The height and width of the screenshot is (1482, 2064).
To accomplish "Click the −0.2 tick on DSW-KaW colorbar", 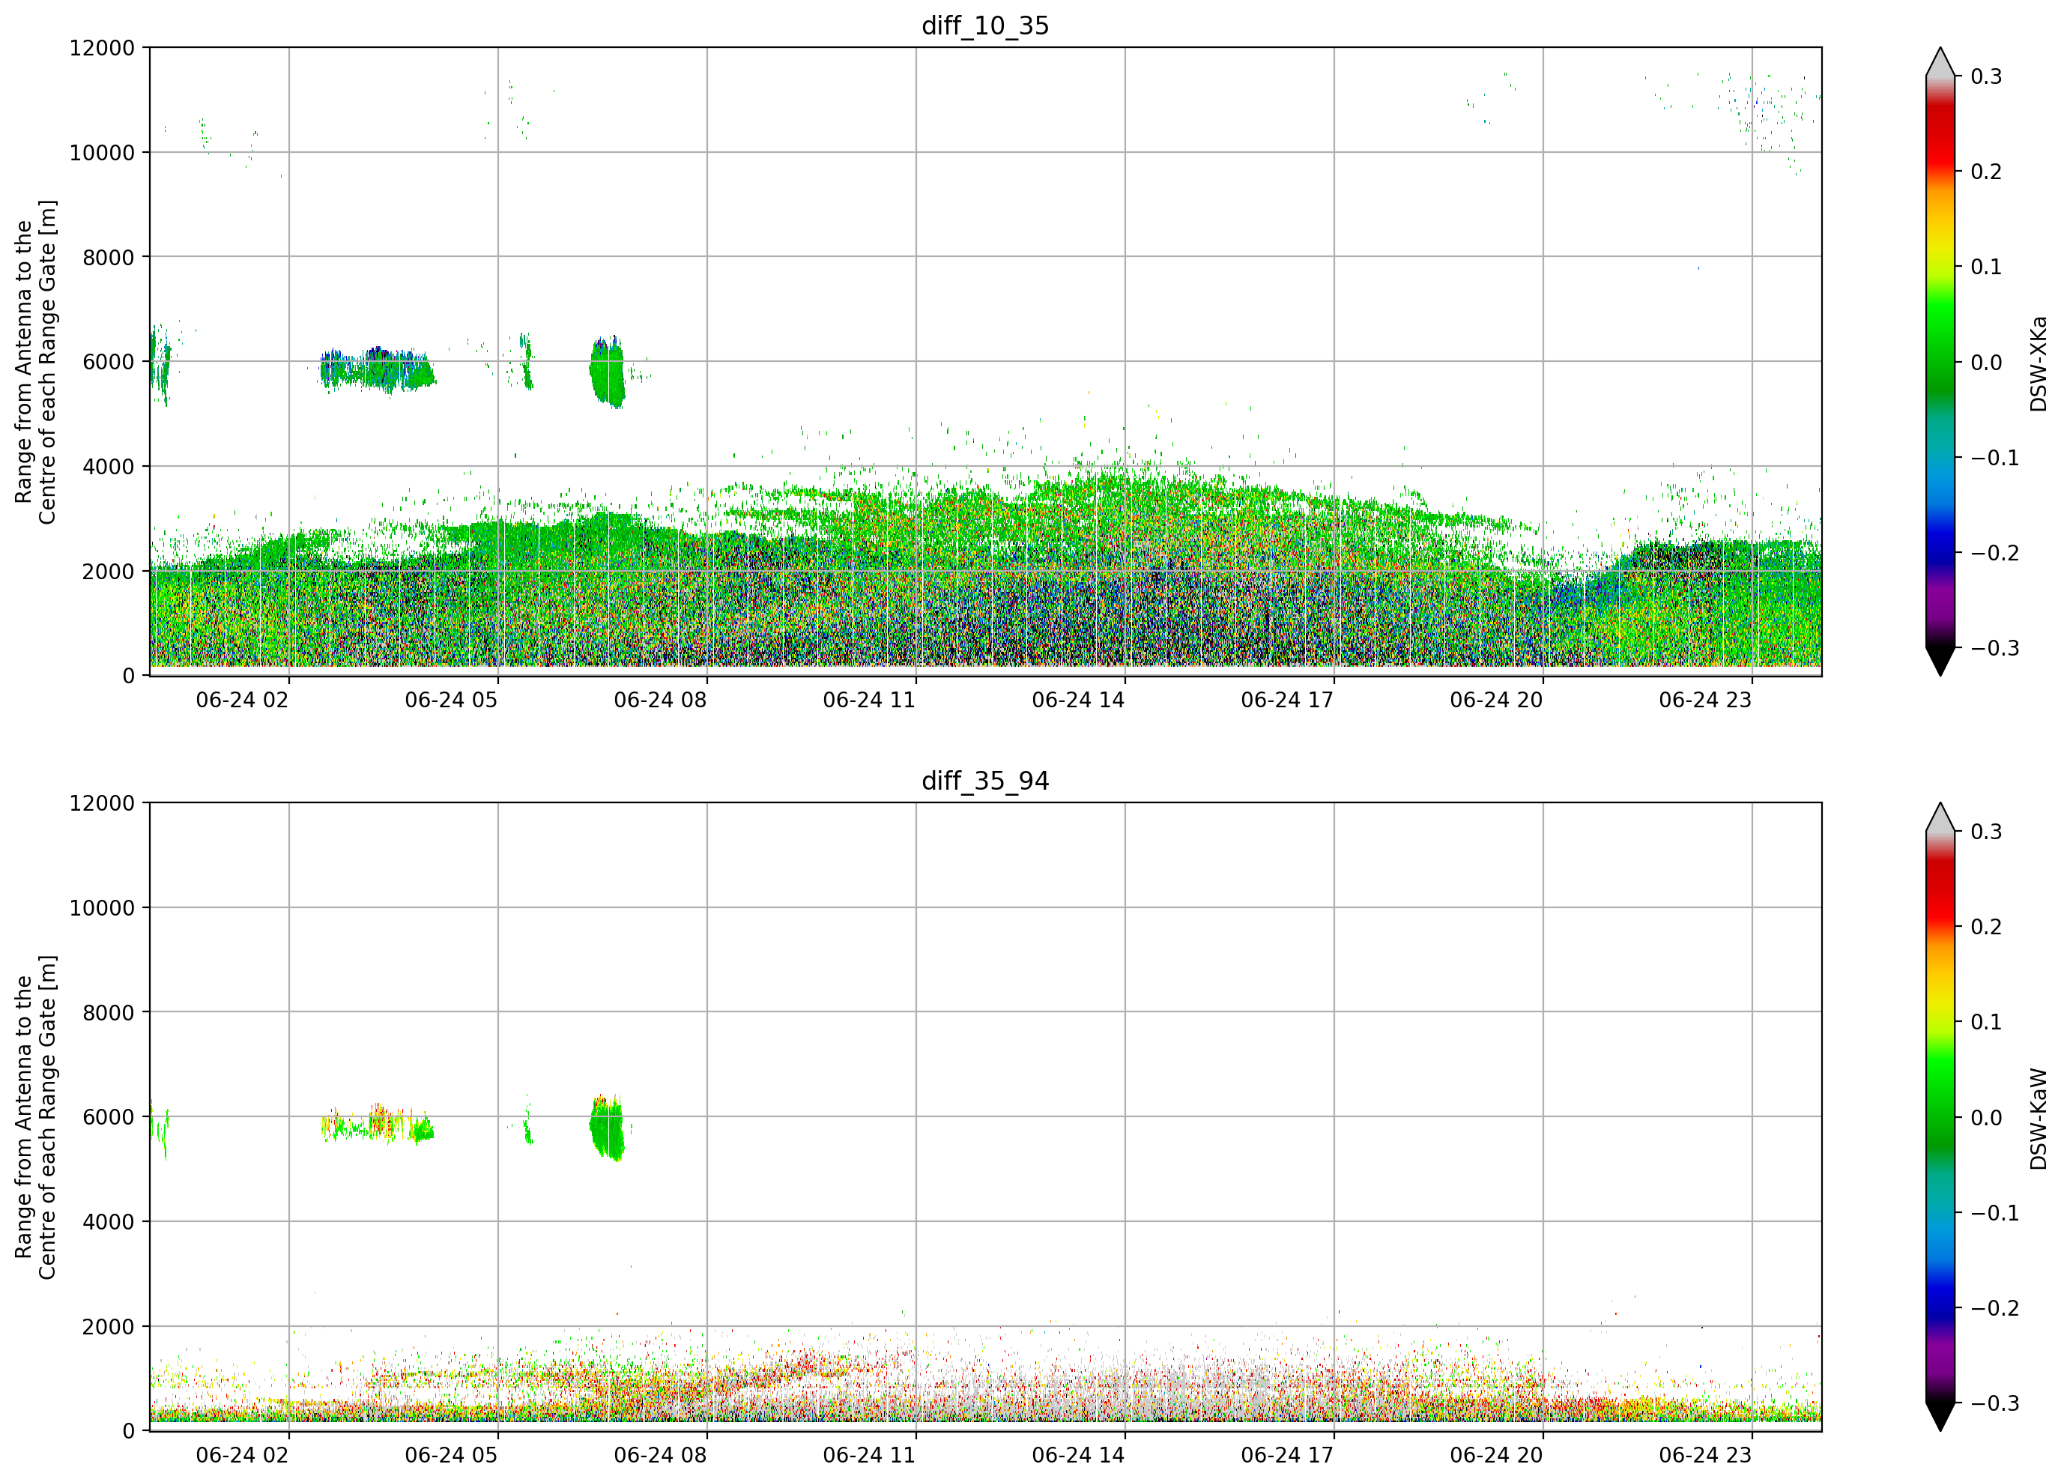I will [1995, 1308].
